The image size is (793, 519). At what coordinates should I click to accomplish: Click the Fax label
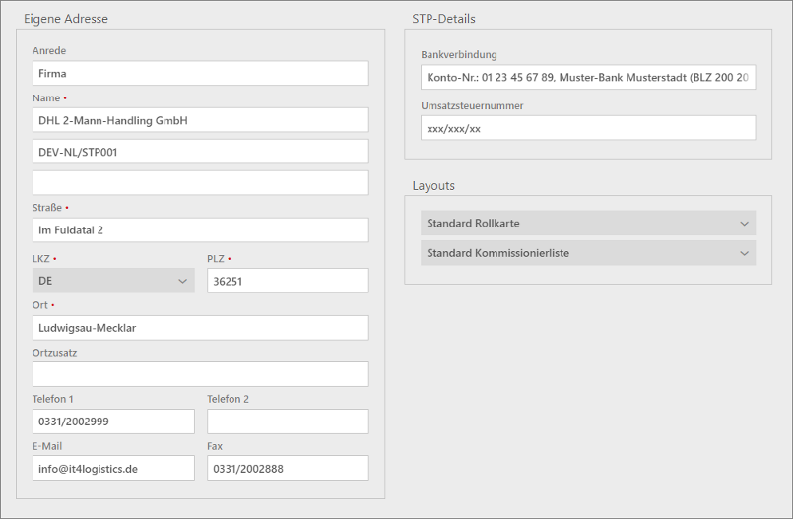(x=215, y=446)
